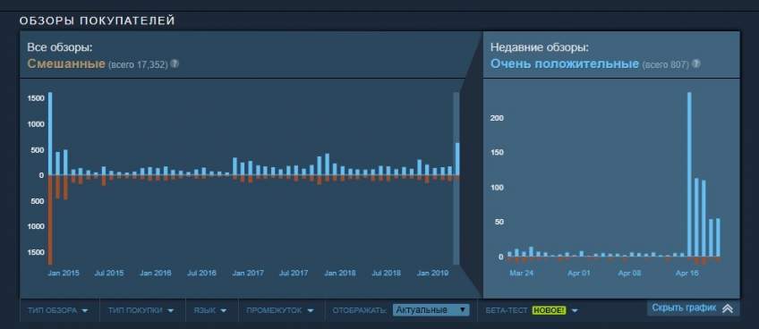Click the (всего 807) recent count text
This screenshot has width=759, height=329.
tap(666, 64)
